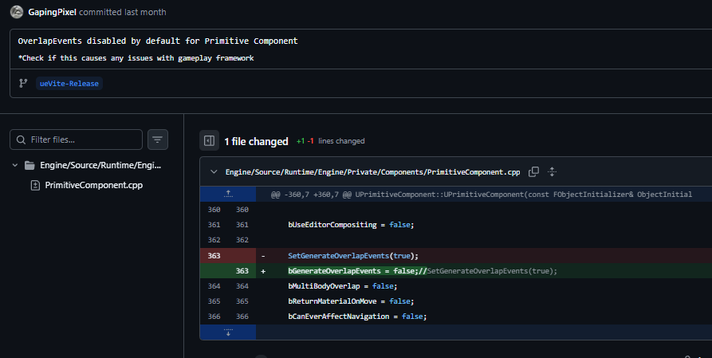Click the git branch icon
The image size is (712, 358).
pyautogui.click(x=24, y=83)
